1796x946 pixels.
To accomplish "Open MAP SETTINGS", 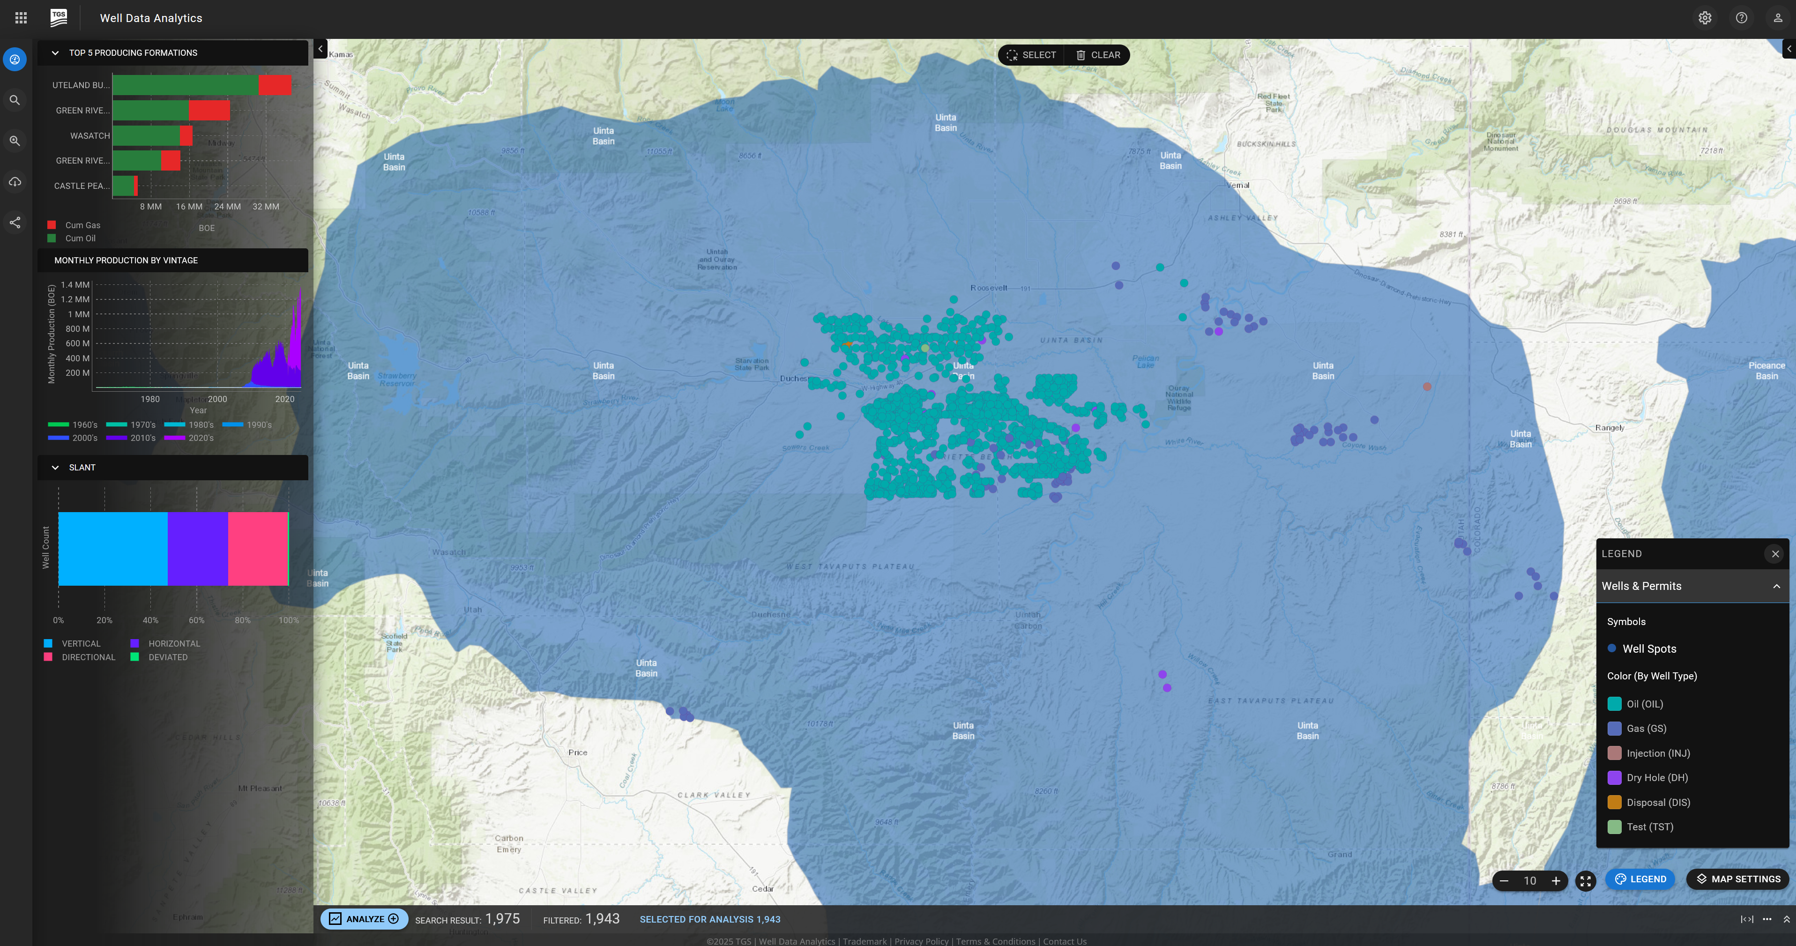I will [x=1738, y=879].
